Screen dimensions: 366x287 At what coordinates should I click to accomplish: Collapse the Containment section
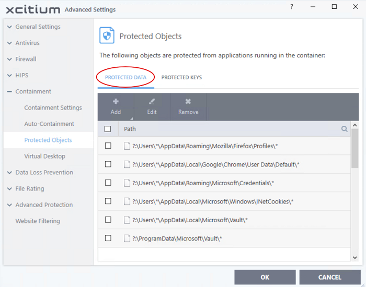coord(9,91)
